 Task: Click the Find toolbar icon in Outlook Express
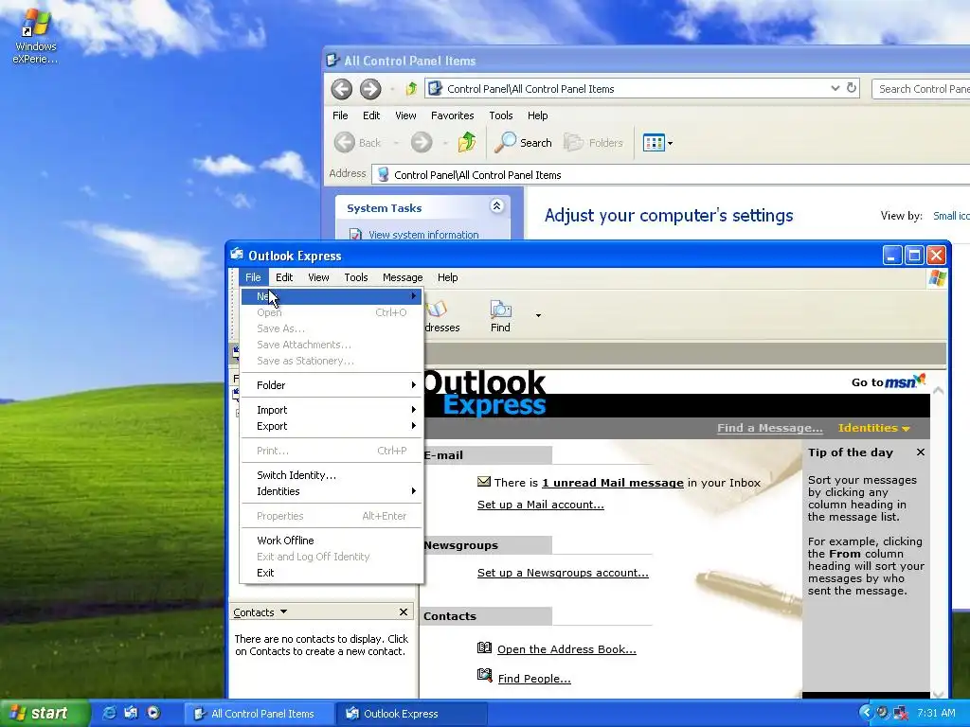(500, 316)
